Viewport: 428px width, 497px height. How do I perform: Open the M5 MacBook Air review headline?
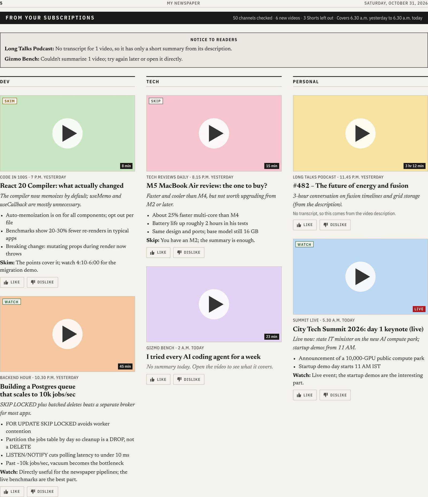pos(207,186)
